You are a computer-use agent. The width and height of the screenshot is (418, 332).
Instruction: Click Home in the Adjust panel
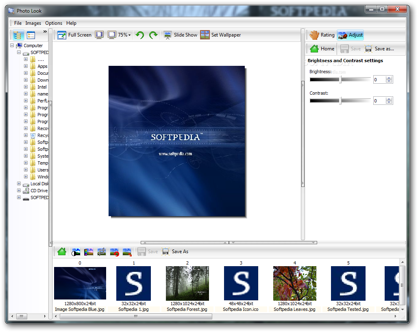click(322, 49)
